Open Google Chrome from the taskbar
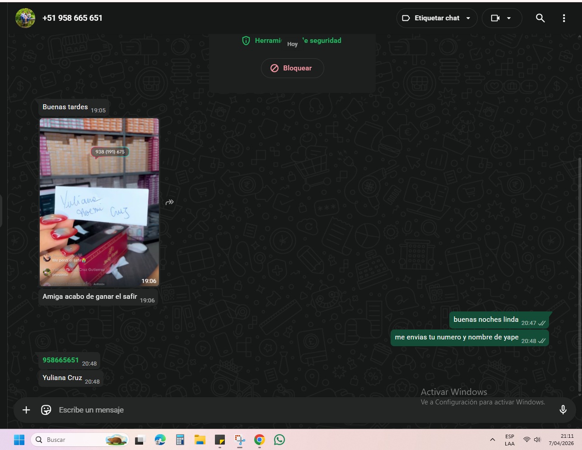This screenshot has width=582, height=450. [x=259, y=440]
